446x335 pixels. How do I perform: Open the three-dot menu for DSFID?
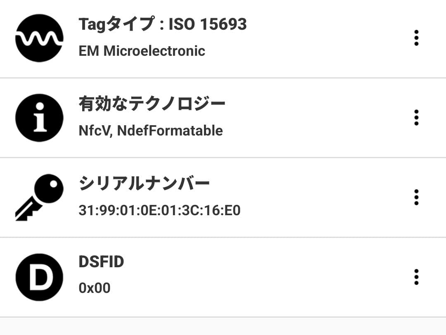pyautogui.click(x=416, y=277)
